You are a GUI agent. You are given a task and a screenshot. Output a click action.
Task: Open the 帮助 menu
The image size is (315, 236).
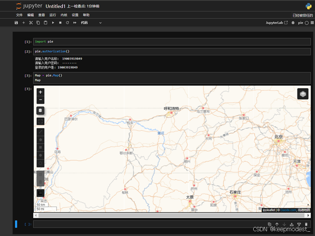[x=86, y=15]
